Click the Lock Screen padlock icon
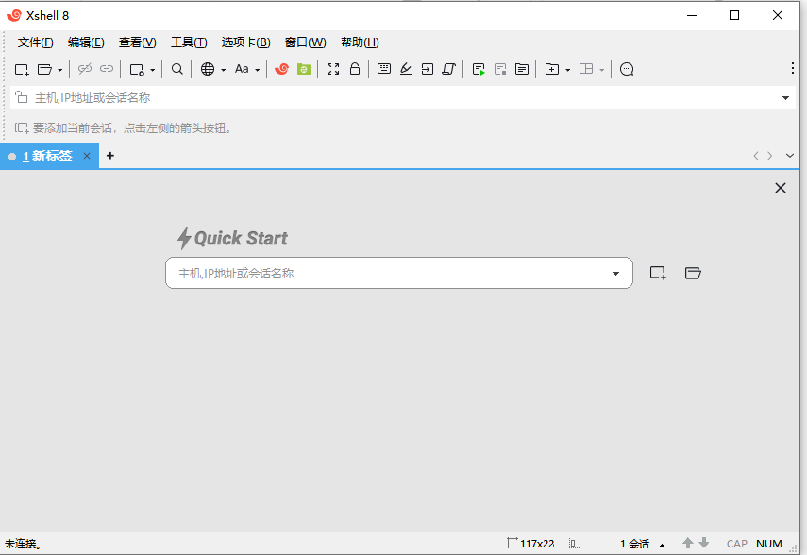Image resolution: width=807 pixels, height=555 pixels. [x=355, y=69]
